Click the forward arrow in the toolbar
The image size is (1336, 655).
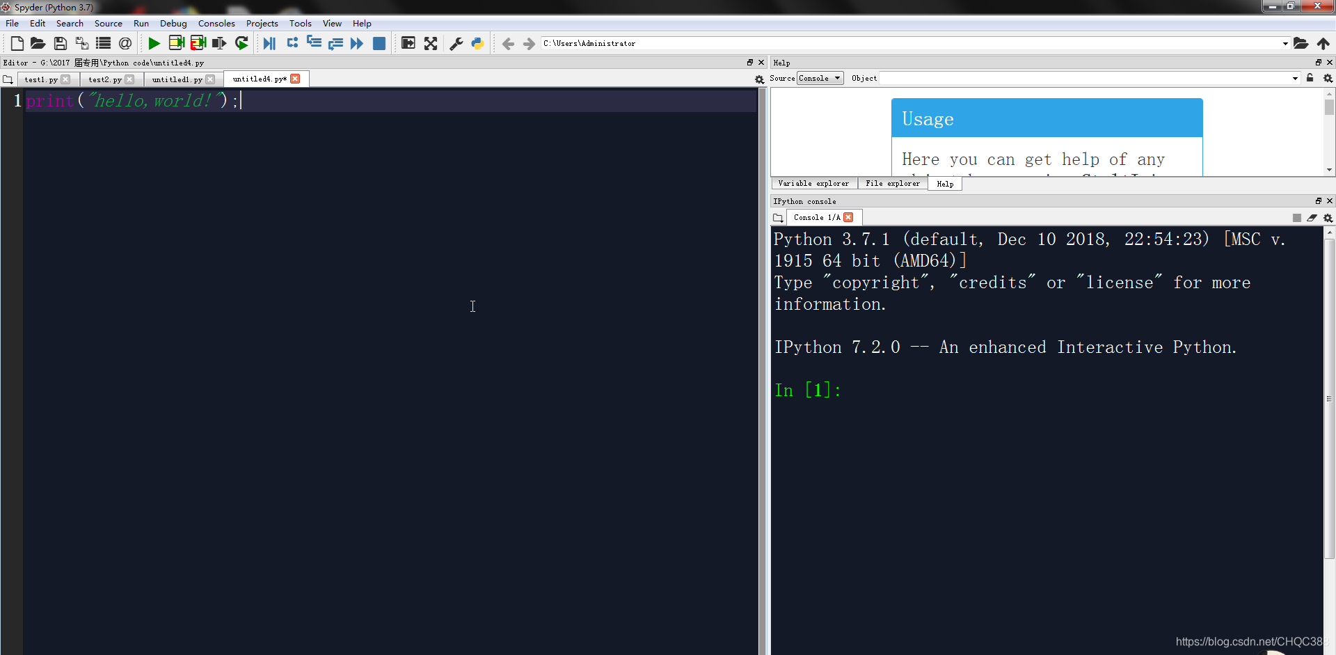click(x=529, y=44)
